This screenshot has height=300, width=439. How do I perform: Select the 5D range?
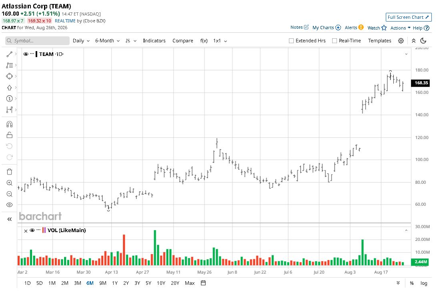[x=40, y=283]
